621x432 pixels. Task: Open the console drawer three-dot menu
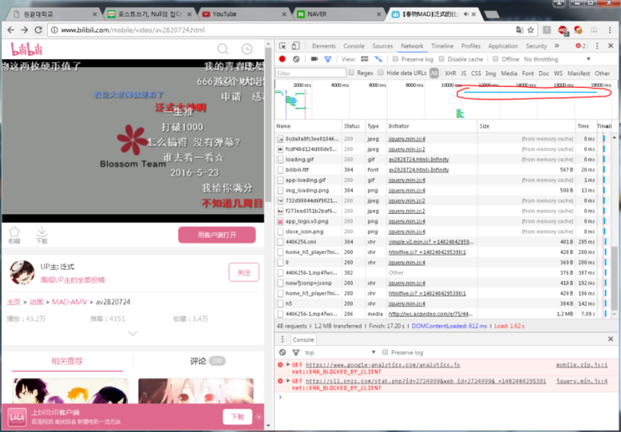point(283,339)
